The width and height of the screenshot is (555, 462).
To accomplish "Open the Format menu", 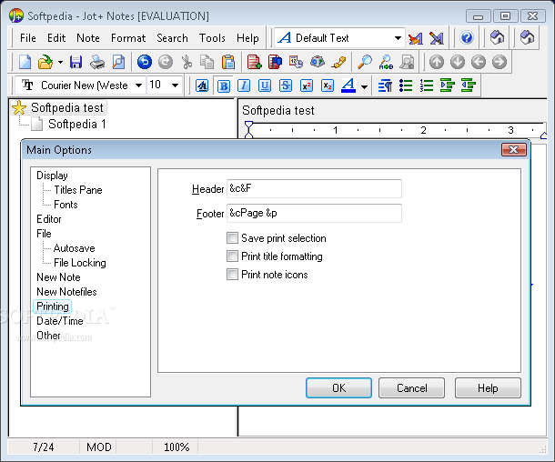I will tap(128, 38).
